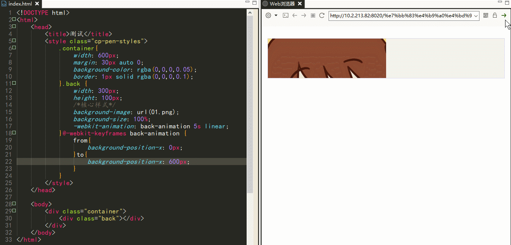Image resolution: width=511 pixels, height=245 pixels.
Task: Click the editor vertical scrollbar
Action: (x=250, y=104)
